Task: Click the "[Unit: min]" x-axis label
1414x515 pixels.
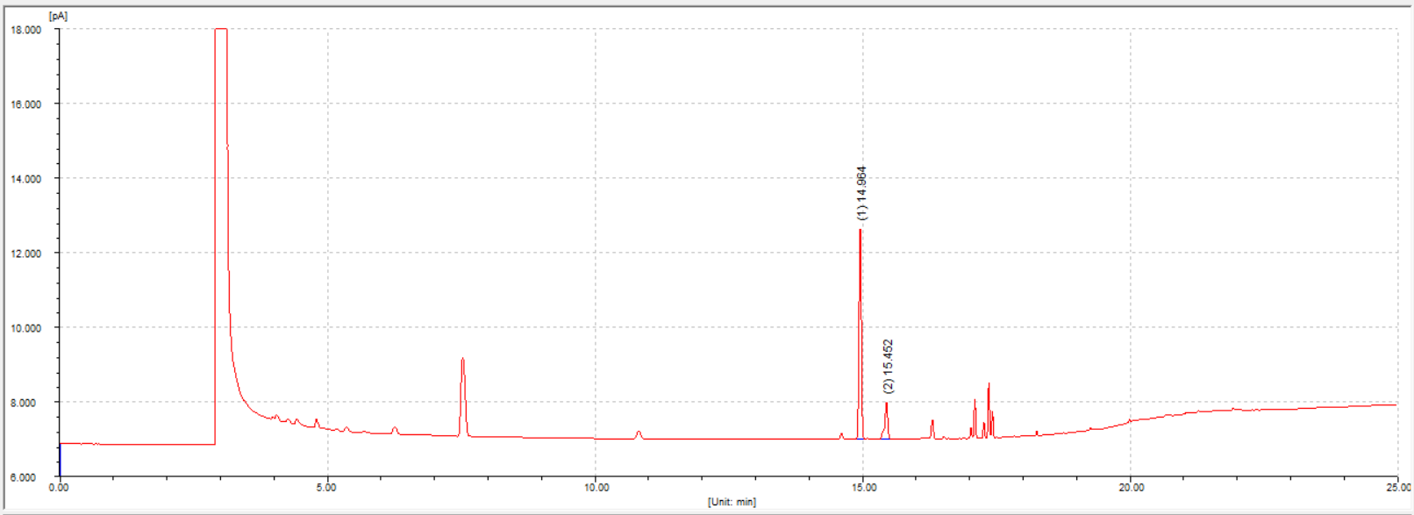Action: [x=732, y=502]
